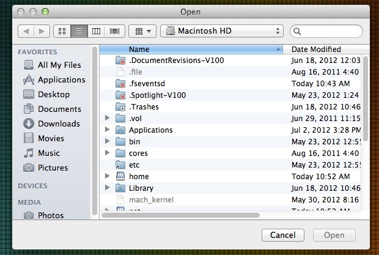Select the etc alias folder icon

tap(120, 164)
